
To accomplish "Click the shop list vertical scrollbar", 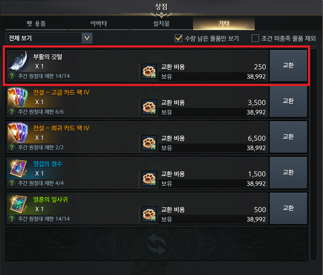I will coord(314,155).
